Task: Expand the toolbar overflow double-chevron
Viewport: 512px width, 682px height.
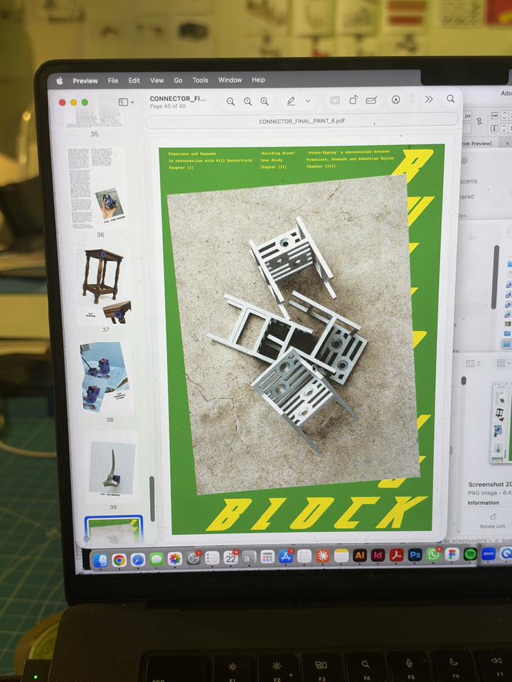Action: 429,99
